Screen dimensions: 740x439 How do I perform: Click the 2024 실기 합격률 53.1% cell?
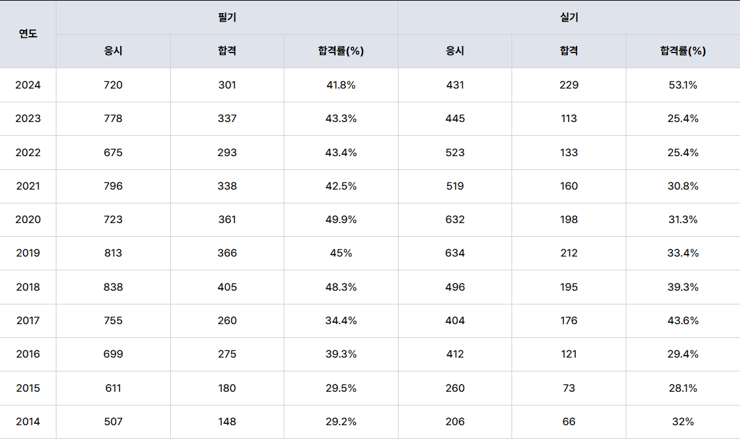click(683, 85)
